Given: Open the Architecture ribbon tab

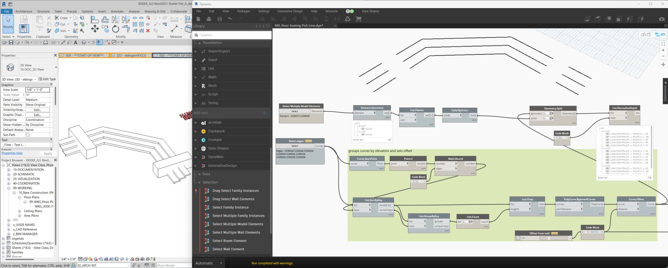Looking at the screenshot, I should (x=24, y=11).
